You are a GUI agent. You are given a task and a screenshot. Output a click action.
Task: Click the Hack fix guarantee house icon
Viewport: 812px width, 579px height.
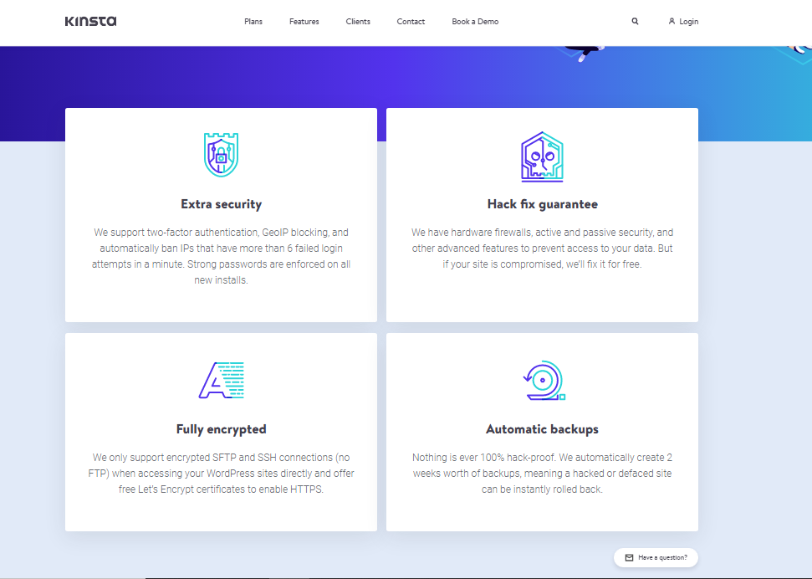542,156
